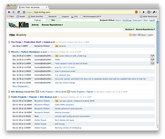This screenshot has width=165, height=139.
Task: Open review dropdown on quick notes on safe_mode bug row
Action: tap(152, 56)
